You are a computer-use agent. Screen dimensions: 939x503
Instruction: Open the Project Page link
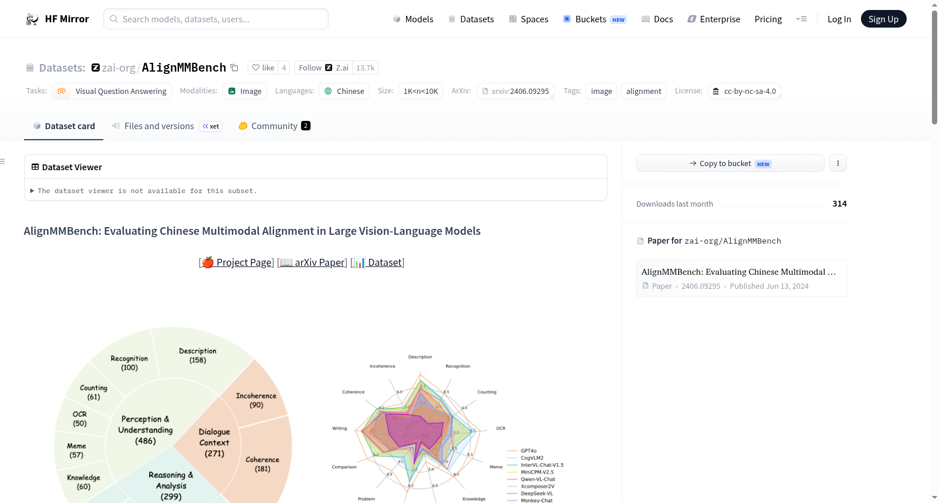point(237,262)
